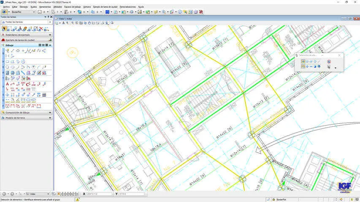Select the Place Text red A tool
Viewport: 360px width, 202px height.
pyautogui.click(x=7, y=84)
